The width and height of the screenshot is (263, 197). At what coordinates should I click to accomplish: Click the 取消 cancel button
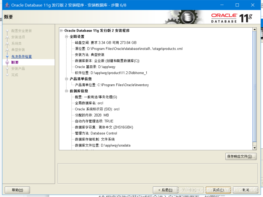pos(246,190)
